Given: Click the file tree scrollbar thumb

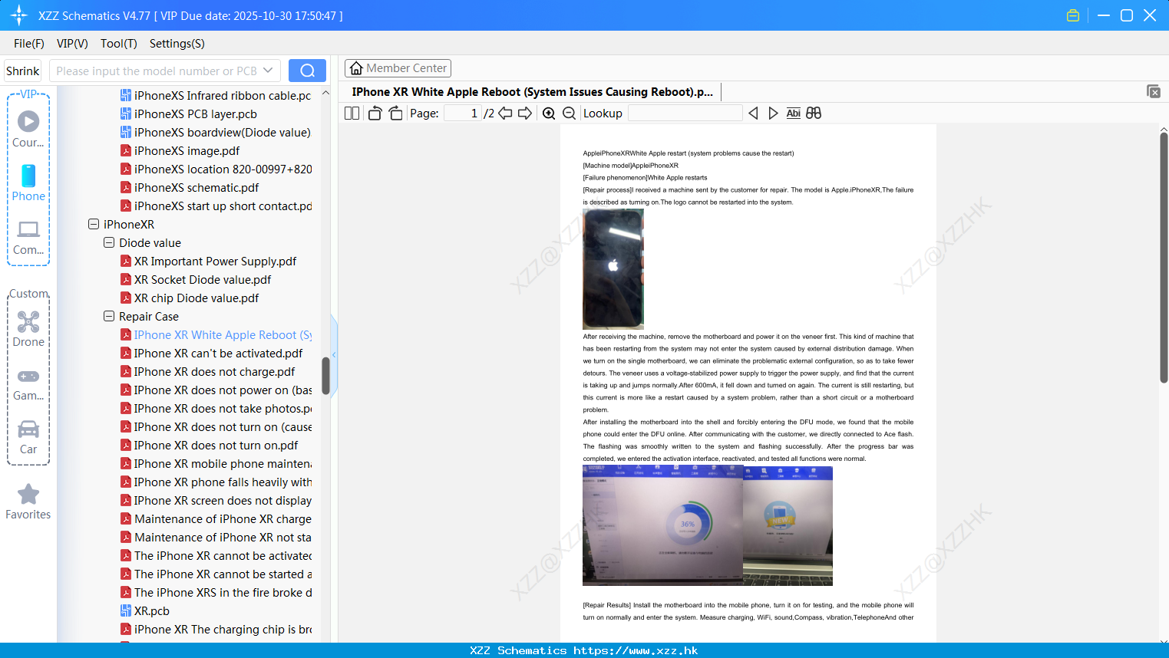Looking at the screenshot, I should tap(325, 376).
